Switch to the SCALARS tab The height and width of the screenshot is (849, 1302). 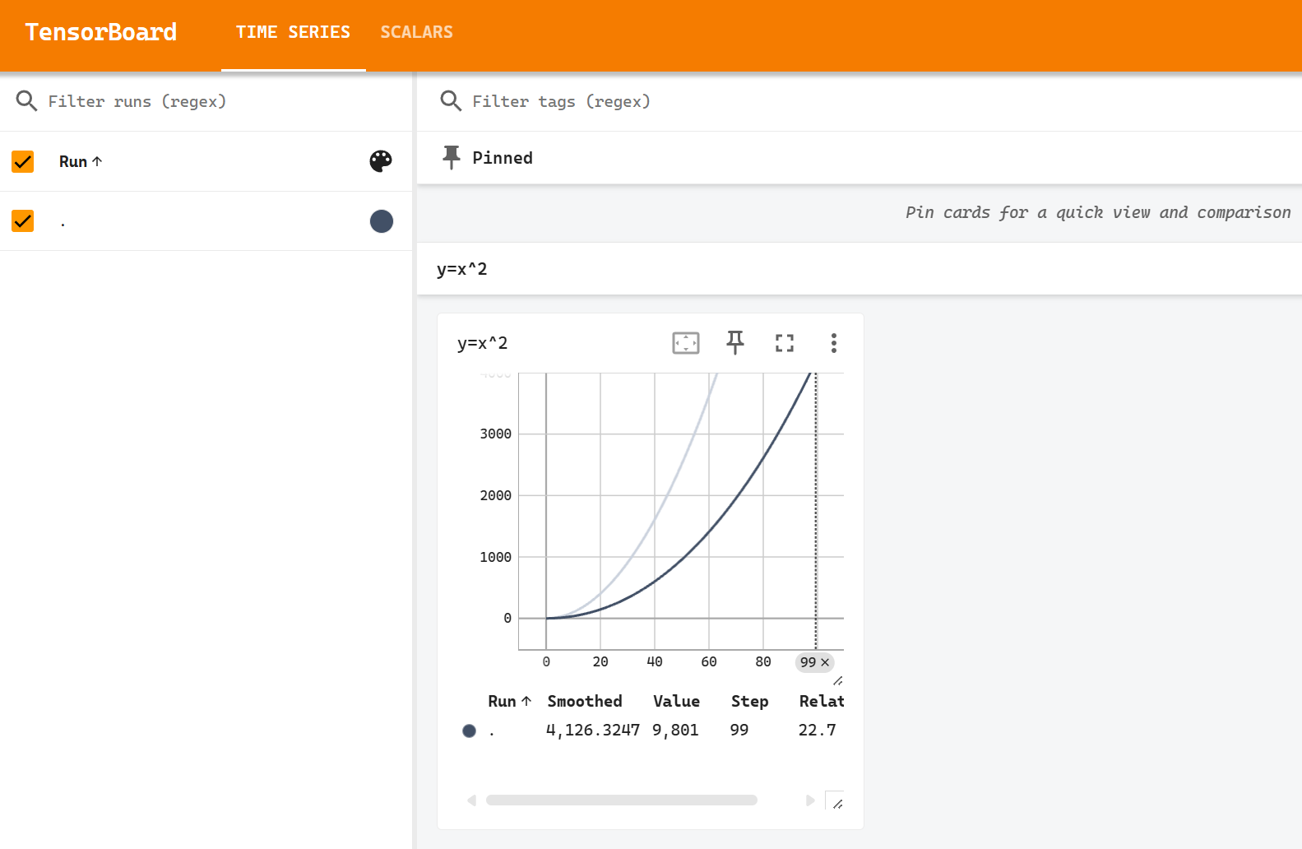click(416, 32)
